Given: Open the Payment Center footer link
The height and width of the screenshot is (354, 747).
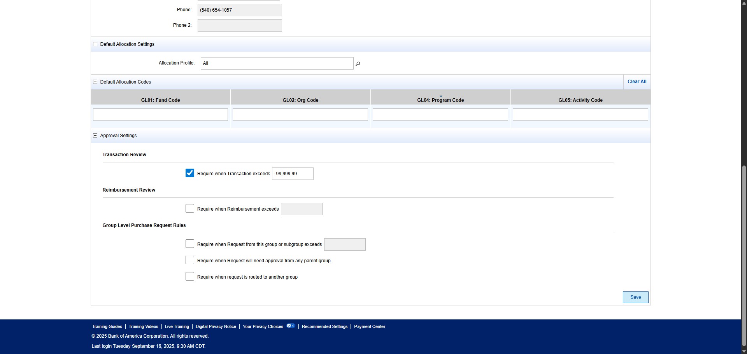Looking at the screenshot, I should 369,327.
